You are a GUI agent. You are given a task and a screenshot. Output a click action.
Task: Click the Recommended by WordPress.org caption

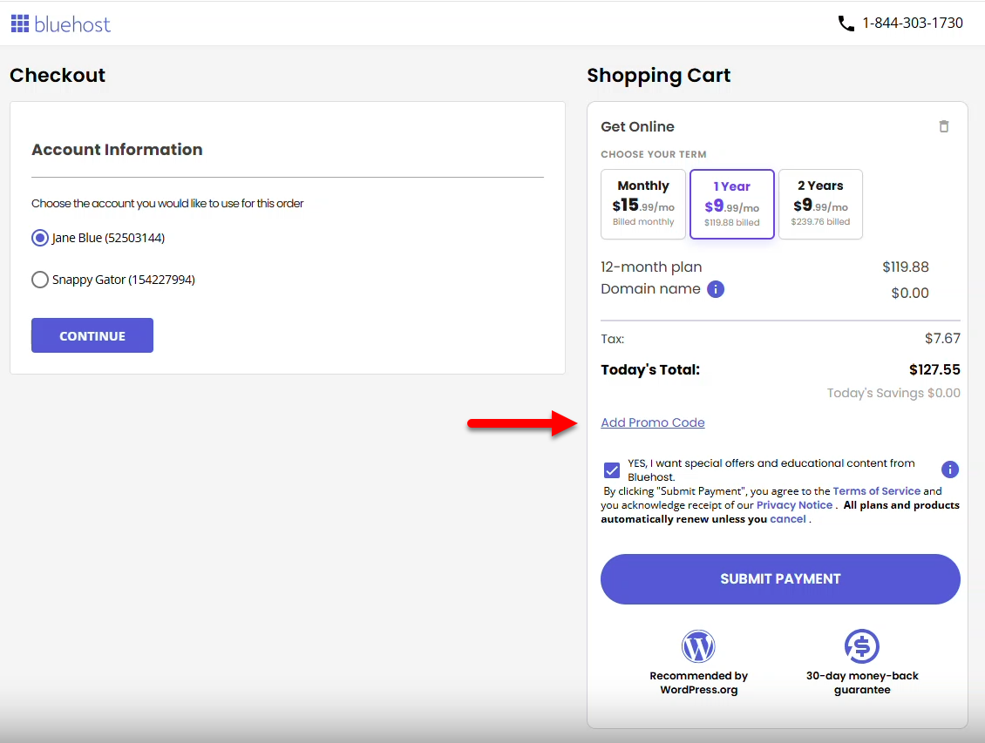698,683
